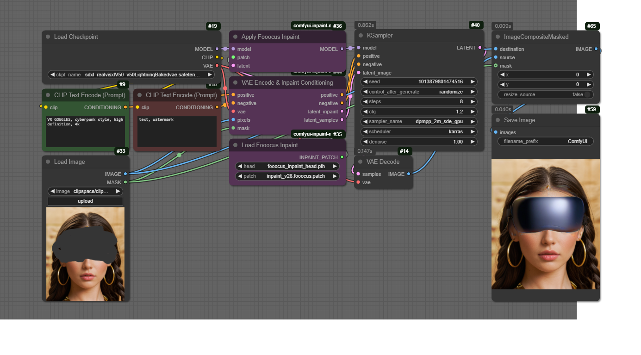Viewport: 641px width, 355px height.
Task: Click the output image preview in Save Image
Action: (x=545, y=224)
